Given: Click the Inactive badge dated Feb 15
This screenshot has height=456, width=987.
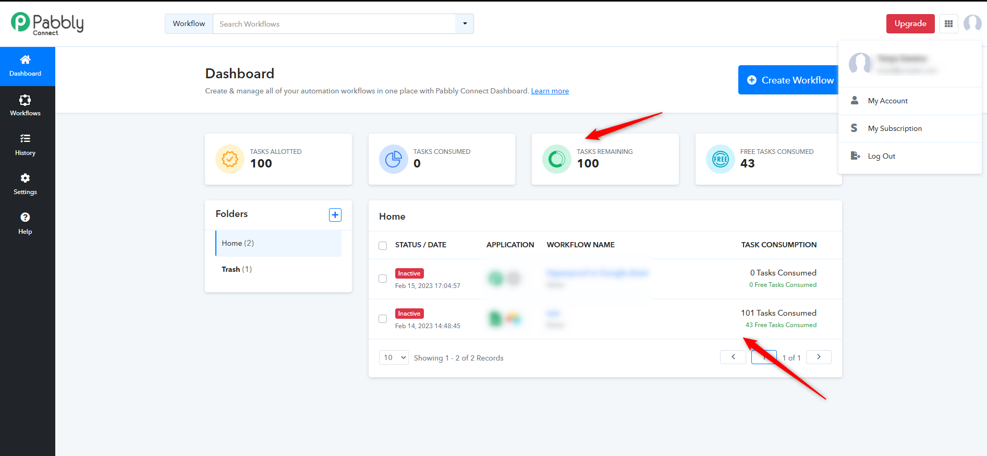Looking at the screenshot, I should [x=409, y=273].
